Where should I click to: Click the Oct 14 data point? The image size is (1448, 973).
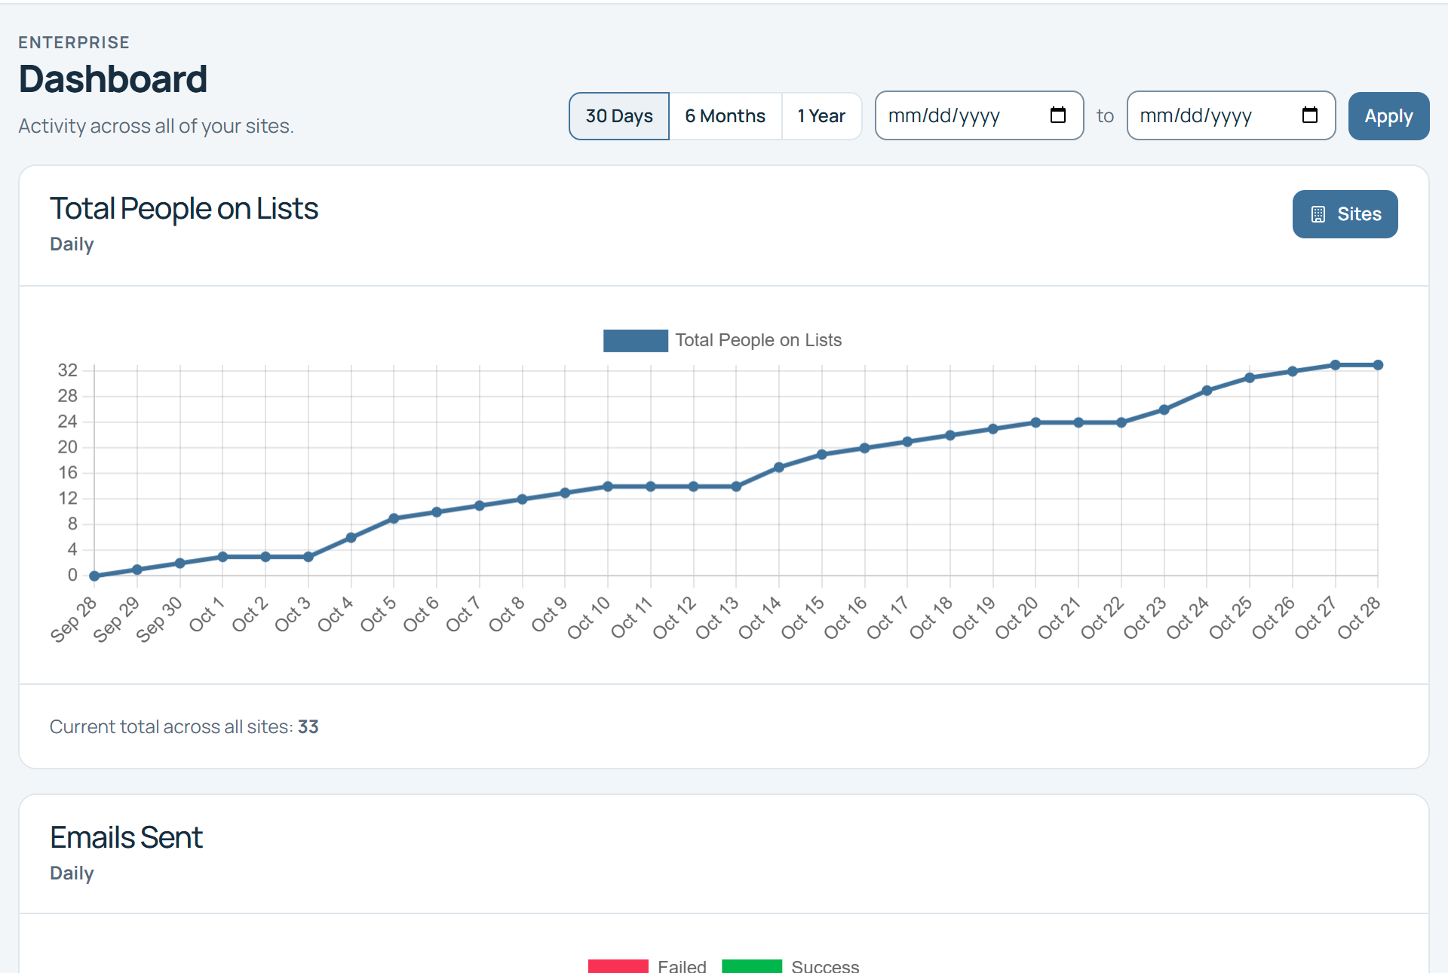pyautogui.click(x=779, y=468)
